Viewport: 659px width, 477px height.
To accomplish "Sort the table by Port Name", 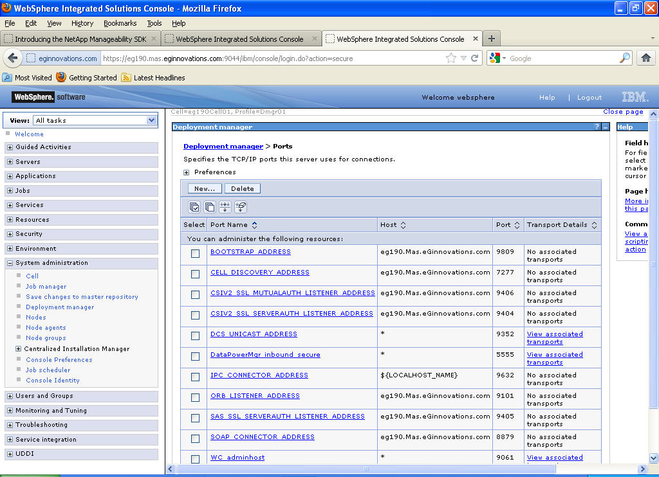I will pyautogui.click(x=255, y=225).
